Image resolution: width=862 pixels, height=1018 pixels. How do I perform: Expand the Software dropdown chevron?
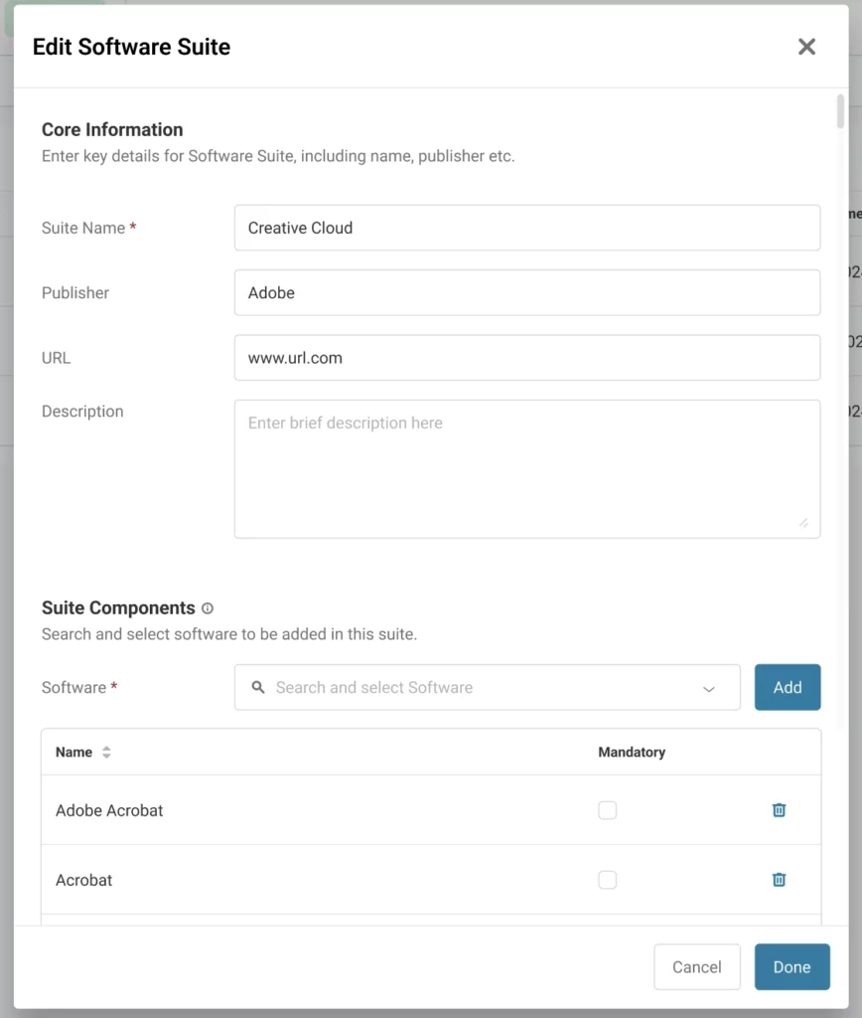click(709, 688)
